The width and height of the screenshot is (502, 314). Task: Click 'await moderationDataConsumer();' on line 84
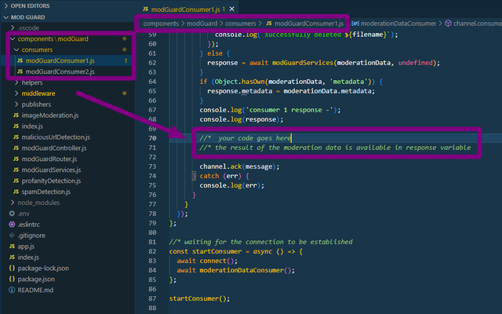[x=235, y=270]
